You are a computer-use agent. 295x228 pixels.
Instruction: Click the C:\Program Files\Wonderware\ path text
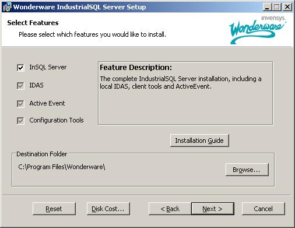tap(62, 167)
